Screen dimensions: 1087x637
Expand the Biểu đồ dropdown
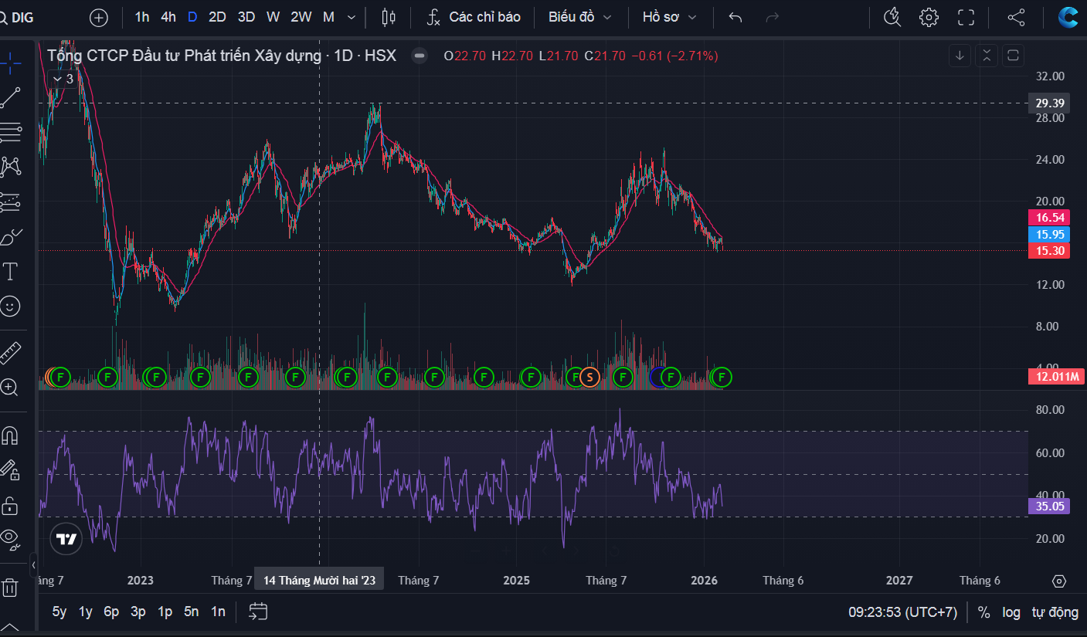[x=579, y=17]
